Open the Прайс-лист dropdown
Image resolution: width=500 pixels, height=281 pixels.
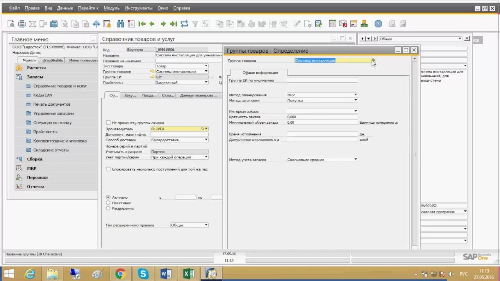point(206,82)
